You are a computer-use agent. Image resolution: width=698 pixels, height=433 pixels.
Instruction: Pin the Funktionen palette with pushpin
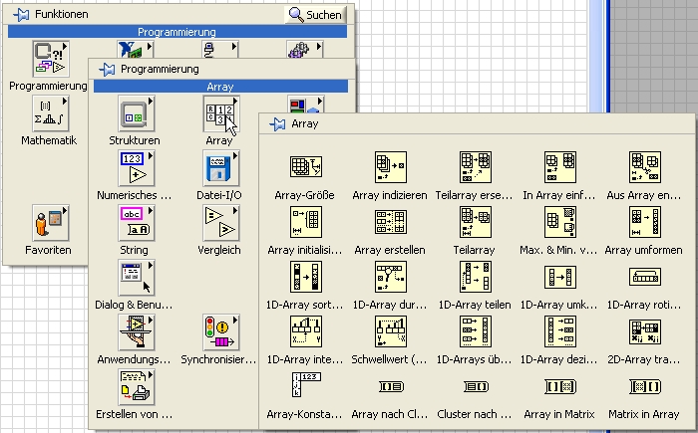tap(21, 15)
